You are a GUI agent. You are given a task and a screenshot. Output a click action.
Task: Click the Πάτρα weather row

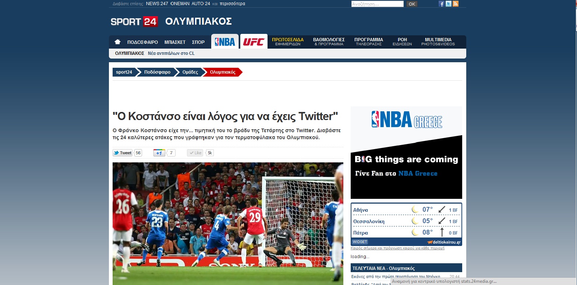coord(406,233)
